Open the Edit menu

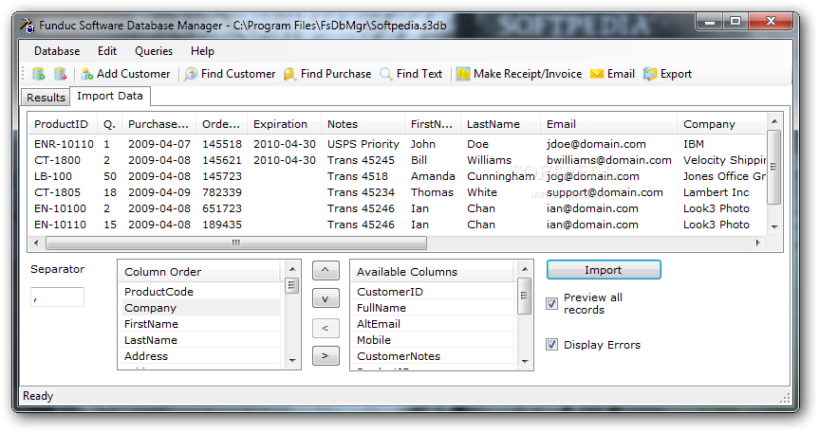pos(107,51)
